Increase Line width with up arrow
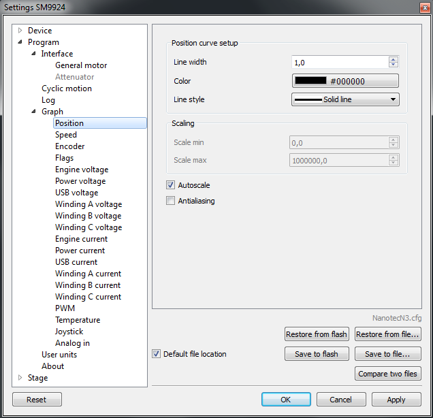 pos(394,59)
